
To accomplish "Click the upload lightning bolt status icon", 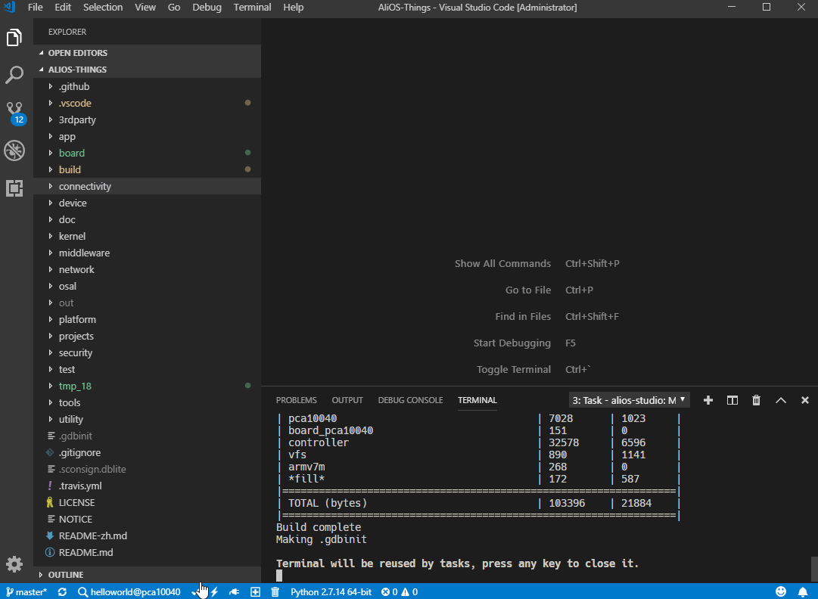I will click(214, 591).
